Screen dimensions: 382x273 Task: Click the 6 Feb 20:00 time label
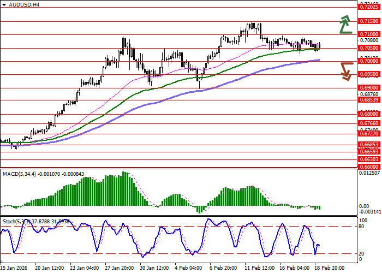224,269
